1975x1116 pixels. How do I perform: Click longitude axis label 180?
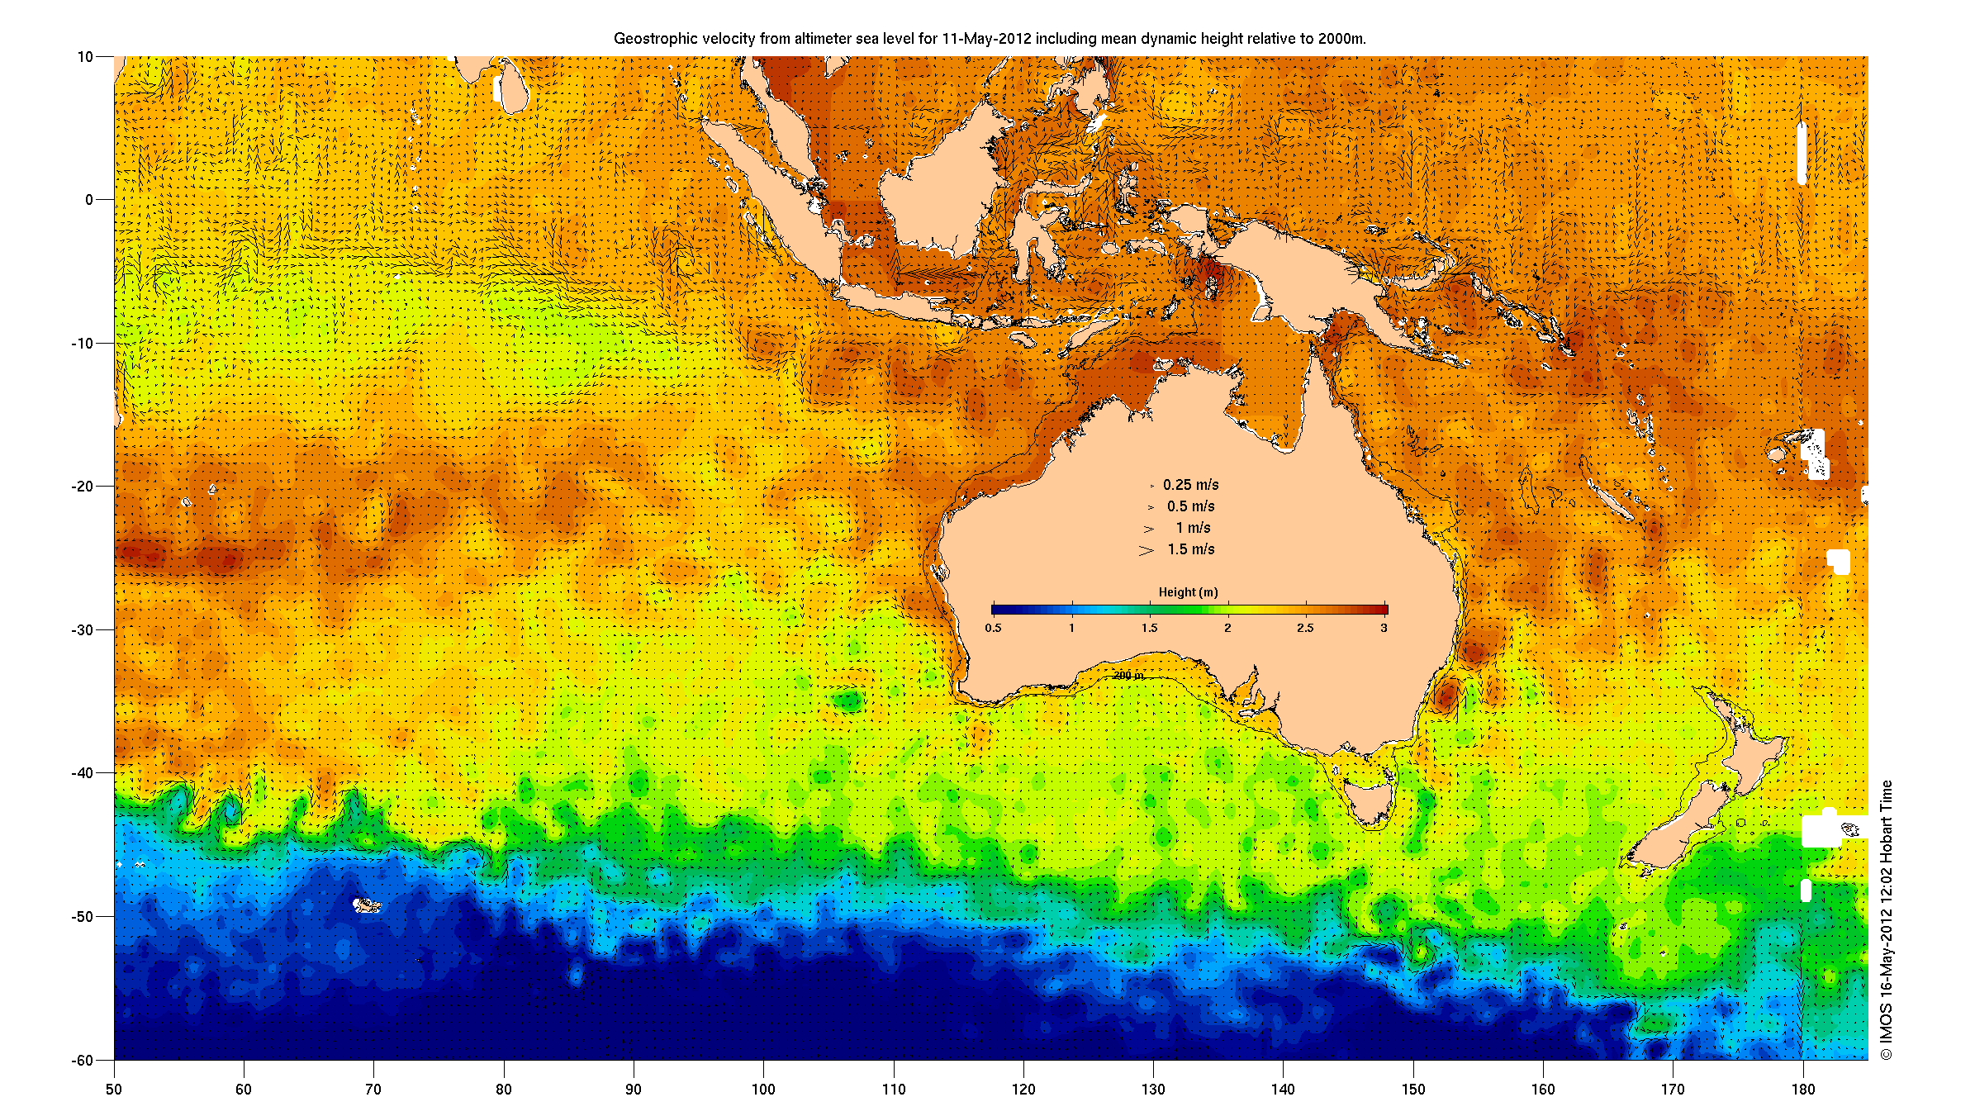click(x=1803, y=1090)
